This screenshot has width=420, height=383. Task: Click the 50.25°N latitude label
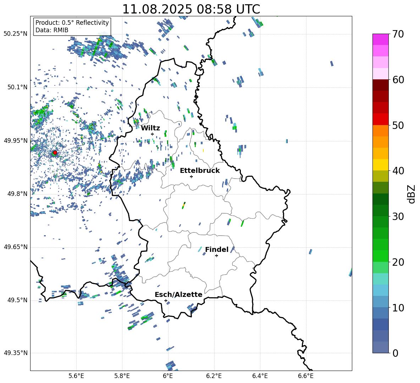point(16,34)
